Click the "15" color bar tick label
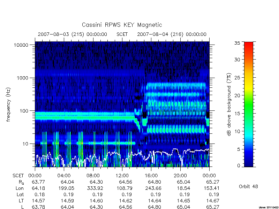 pyautogui.click(x=237, y=114)
